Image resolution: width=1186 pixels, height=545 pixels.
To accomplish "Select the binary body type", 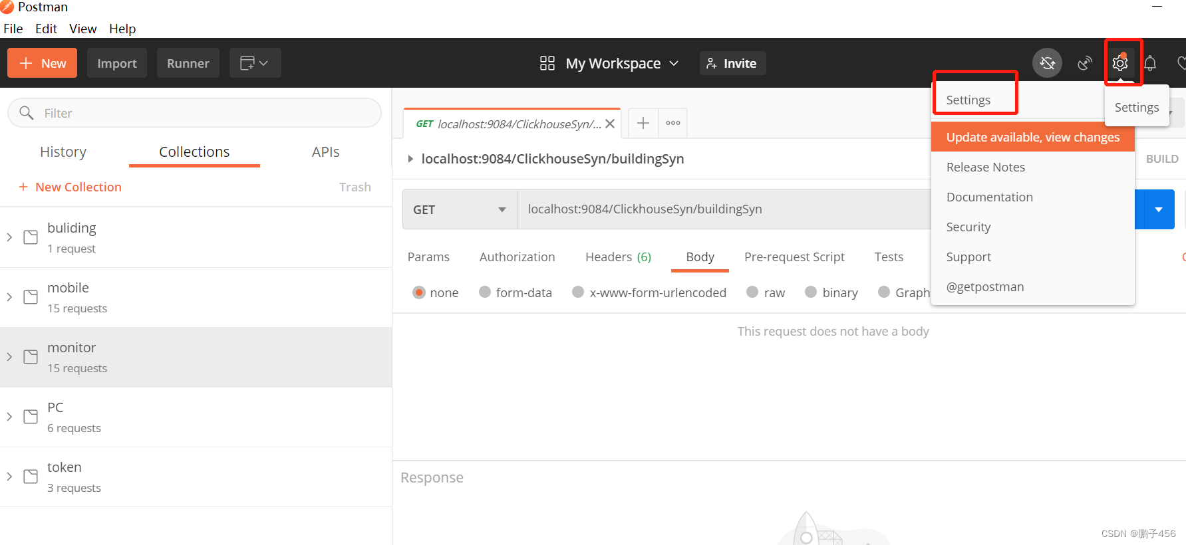I will pyautogui.click(x=811, y=292).
